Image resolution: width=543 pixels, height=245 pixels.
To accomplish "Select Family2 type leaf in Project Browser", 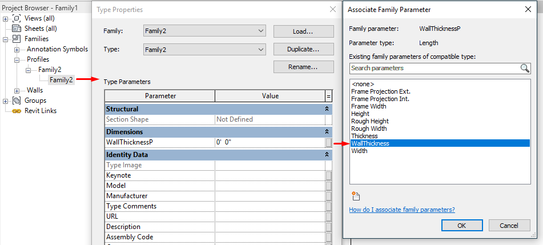I will pyautogui.click(x=61, y=80).
